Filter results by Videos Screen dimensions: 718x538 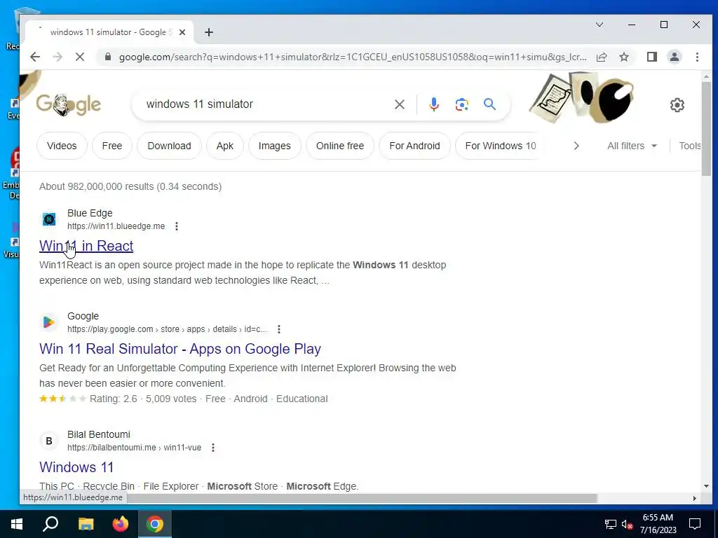[x=62, y=146]
